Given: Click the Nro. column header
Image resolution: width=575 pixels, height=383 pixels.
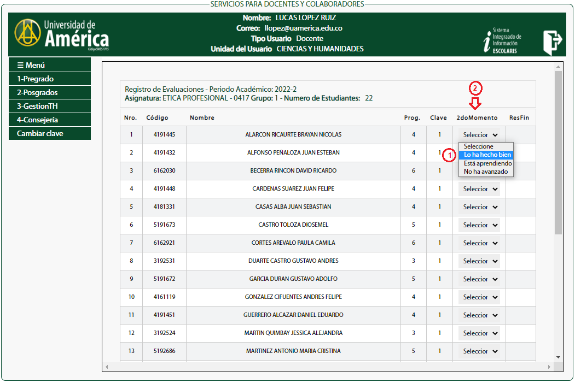Looking at the screenshot, I should [x=130, y=117].
